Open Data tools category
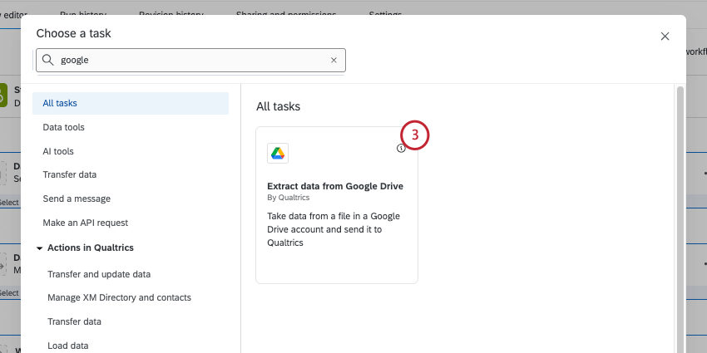Viewport: 707px width, 353px height. pyautogui.click(x=63, y=127)
